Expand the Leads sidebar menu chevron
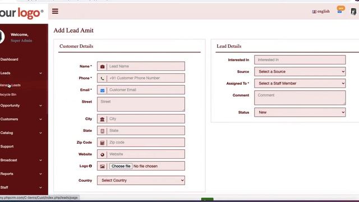The height and width of the screenshot is (202, 359). [x=40, y=74]
